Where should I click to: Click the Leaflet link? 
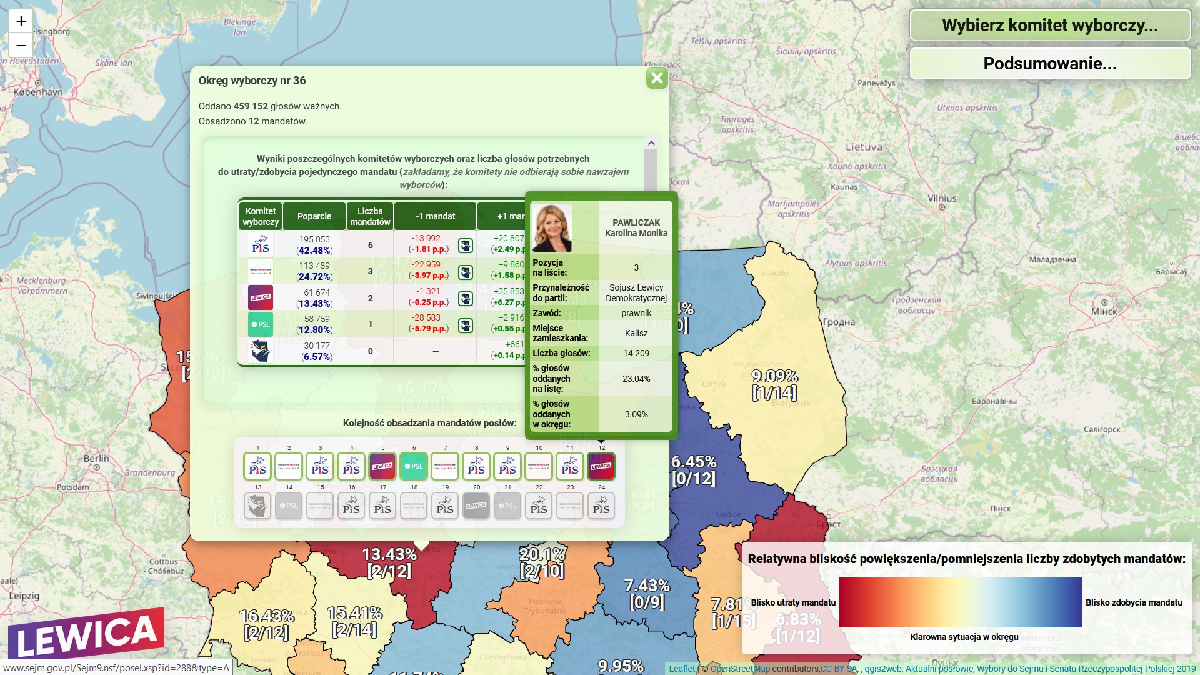[x=681, y=669]
